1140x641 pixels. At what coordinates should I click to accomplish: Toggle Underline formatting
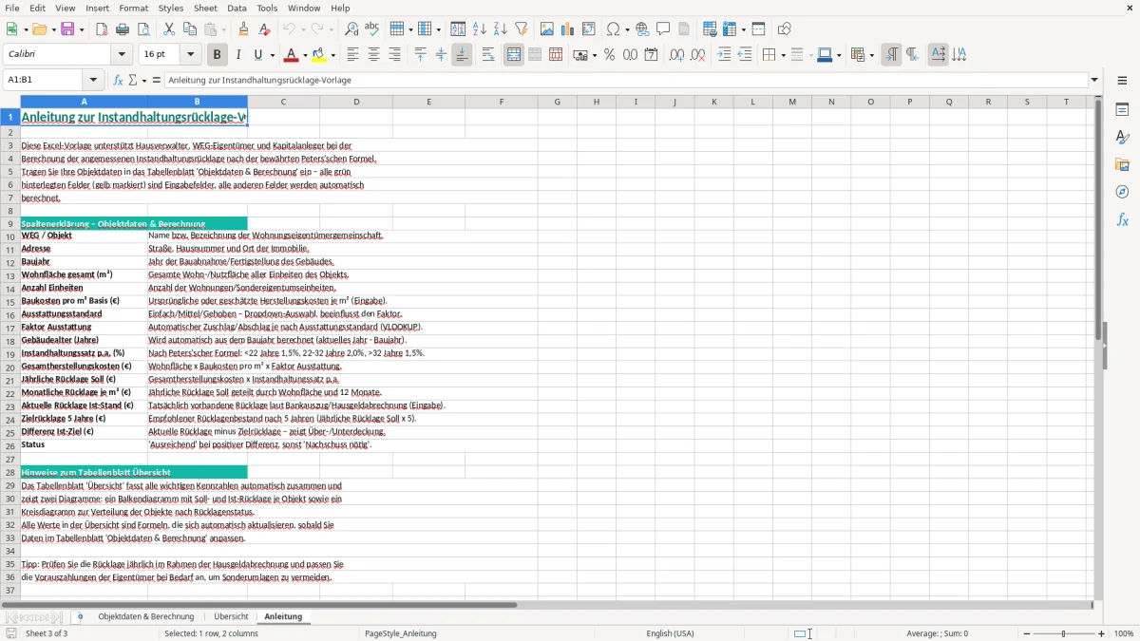pos(258,55)
